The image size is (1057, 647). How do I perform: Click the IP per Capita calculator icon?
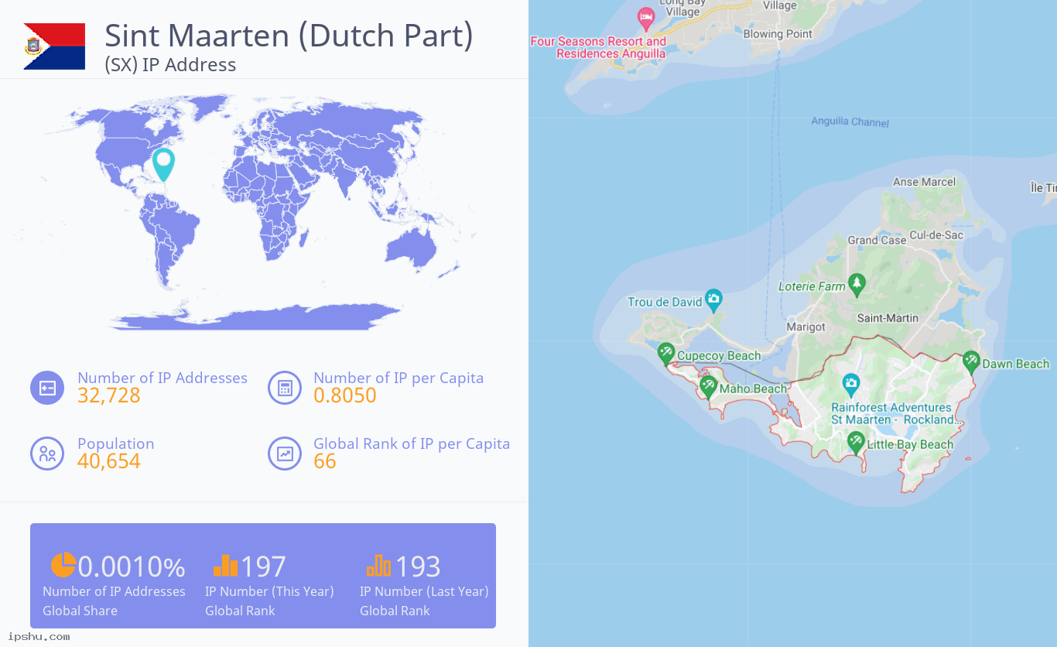point(284,388)
